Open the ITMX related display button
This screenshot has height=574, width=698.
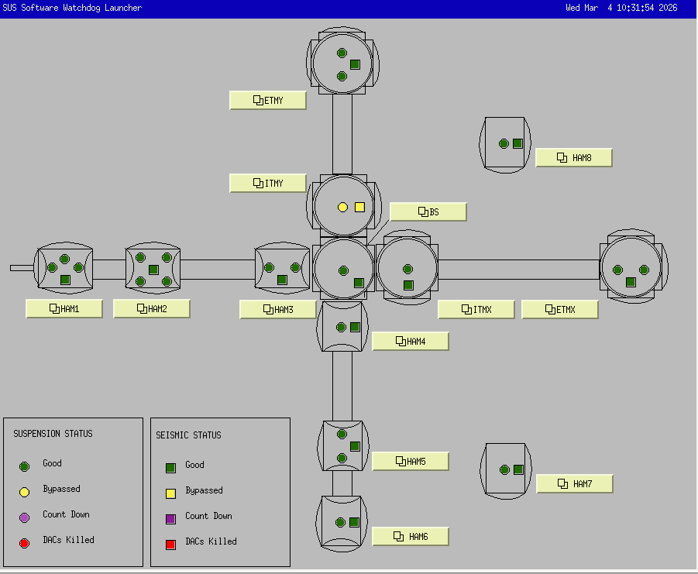(x=476, y=310)
